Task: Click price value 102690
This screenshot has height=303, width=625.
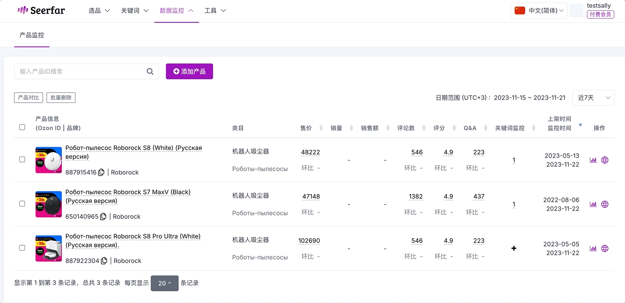Action: point(309,241)
